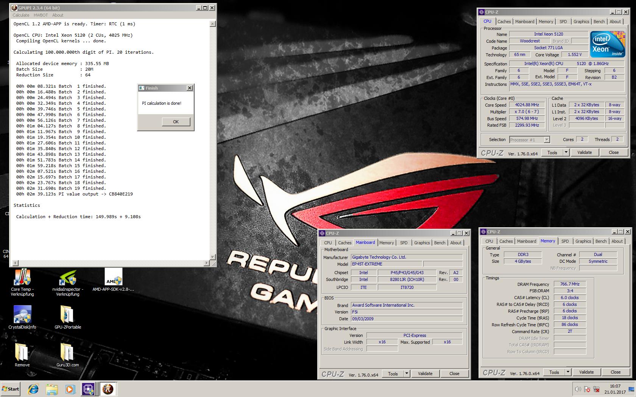This screenshot has height=397, width=636.
Task: Click the GPUPI horizontal scrollbar left arrow
Action: 15,263
